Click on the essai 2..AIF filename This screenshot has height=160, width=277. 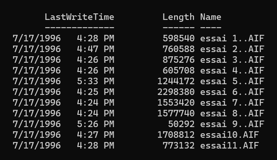coord(232,49)
